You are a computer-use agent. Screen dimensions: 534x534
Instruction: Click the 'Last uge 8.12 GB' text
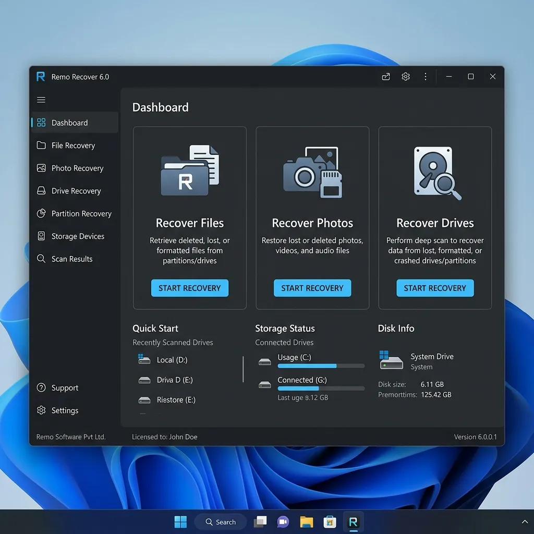(303, 397)
